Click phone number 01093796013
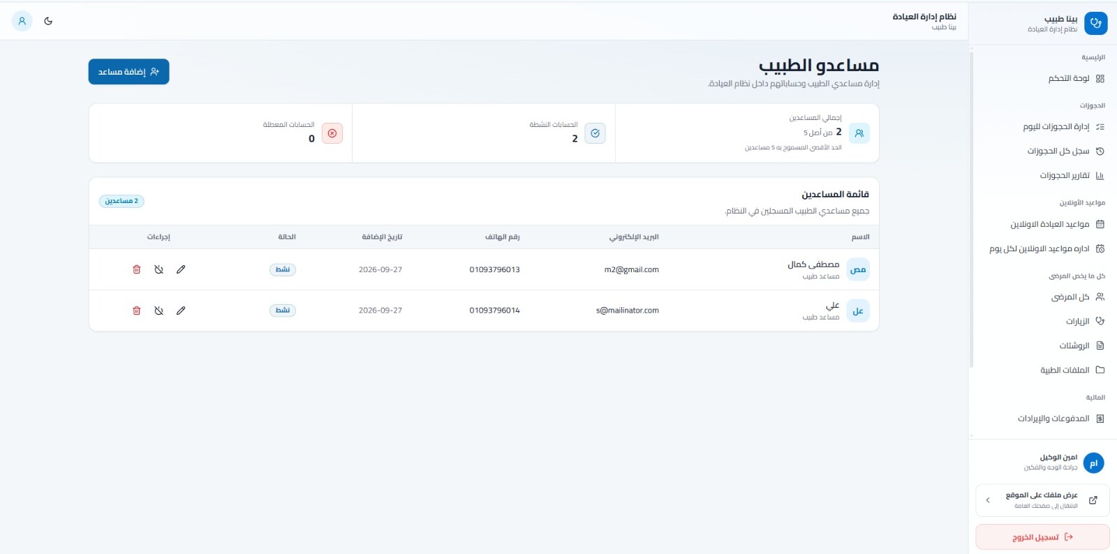Viewport: 1117px width, 554px height. [x=494, y=269]
